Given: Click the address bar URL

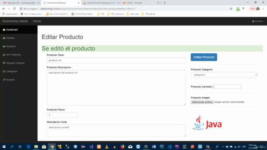Looking at the screenshot, I should tap(88, 9).
